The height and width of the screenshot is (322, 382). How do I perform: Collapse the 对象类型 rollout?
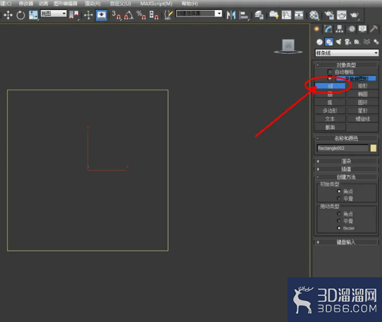[x=346, y=65]
